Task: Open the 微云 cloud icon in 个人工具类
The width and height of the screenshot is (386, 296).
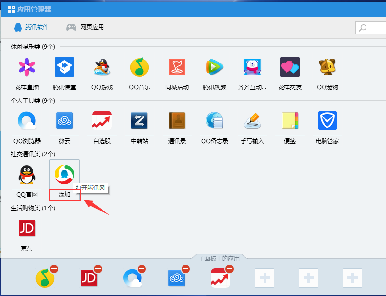Action: [x=64, y=121]
